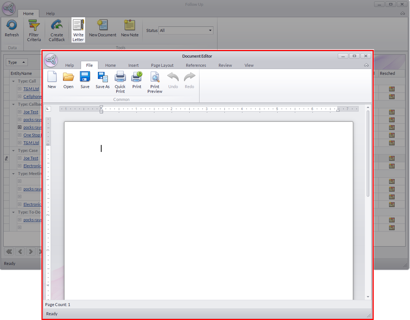Open the Status dropdown
This screenshot has width=410, height=320.
(211, 30)
